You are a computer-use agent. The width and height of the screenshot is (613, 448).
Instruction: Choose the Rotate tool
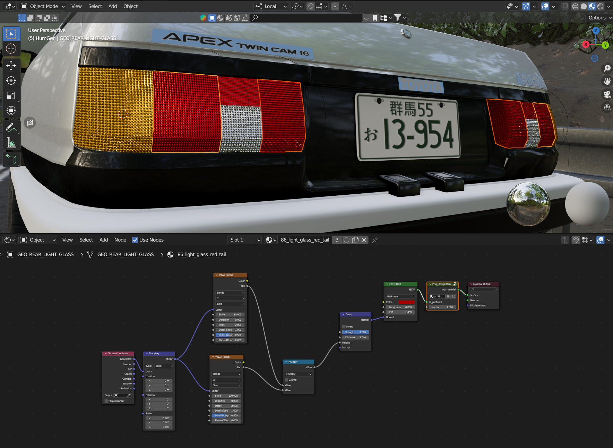(x=11, y=81)
